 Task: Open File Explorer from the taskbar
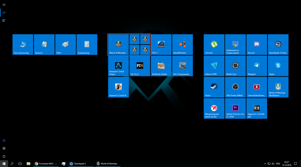[x=29, y=164]
